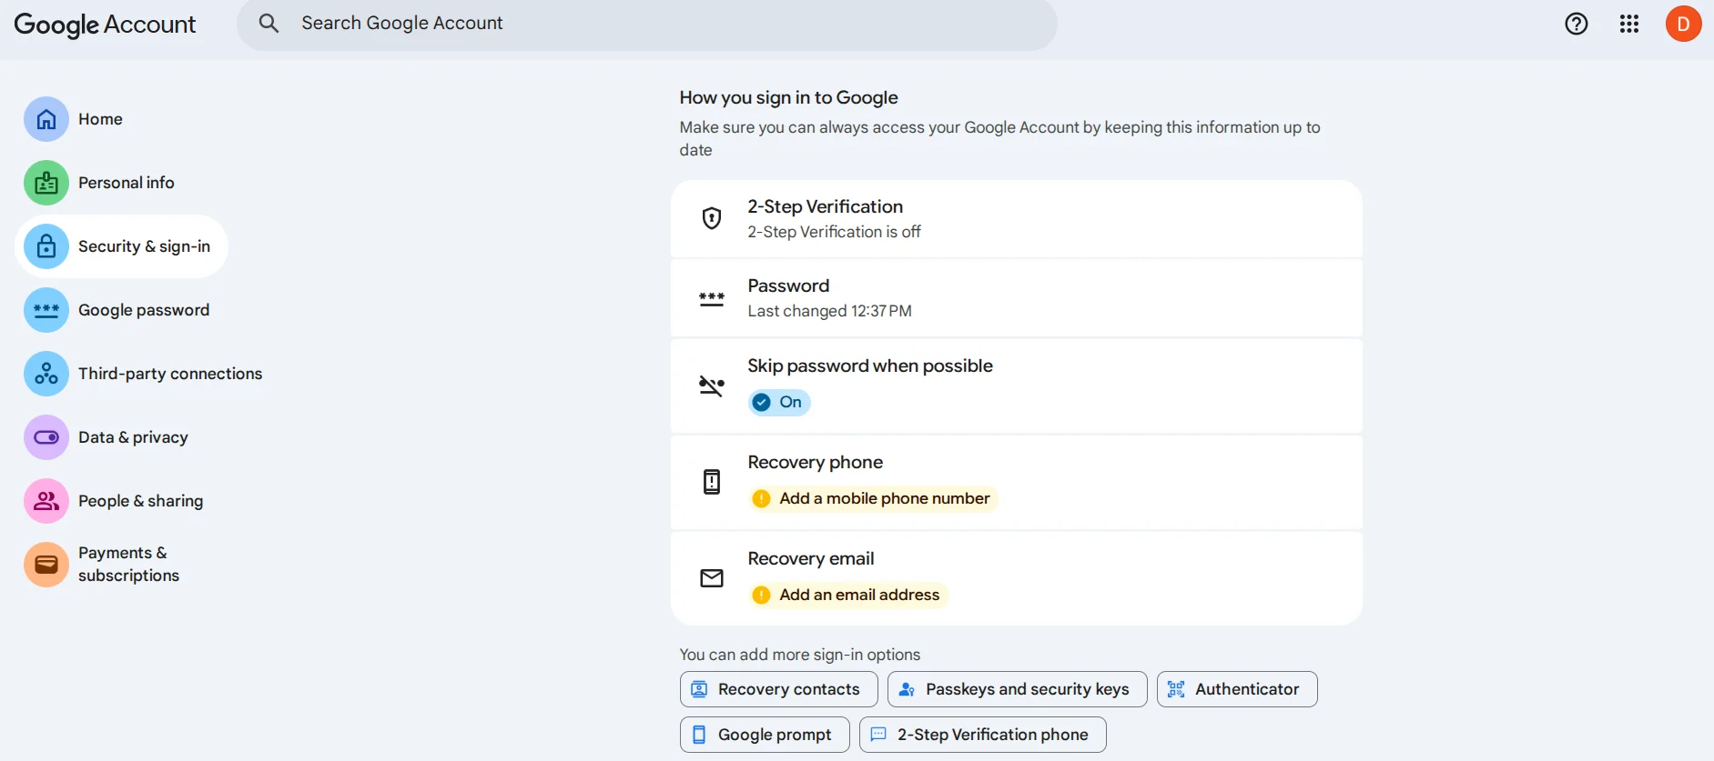Click the Authenticator button
The height and width of the screenshot is (761, 1714).
coord(1237,689)
